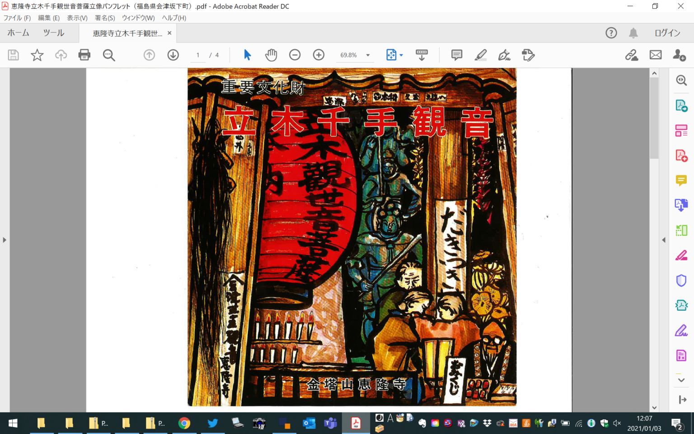This screenshot has width=694, height=434.
Task: Open the Windows Start menu
Action: click(x=13, y=423)
